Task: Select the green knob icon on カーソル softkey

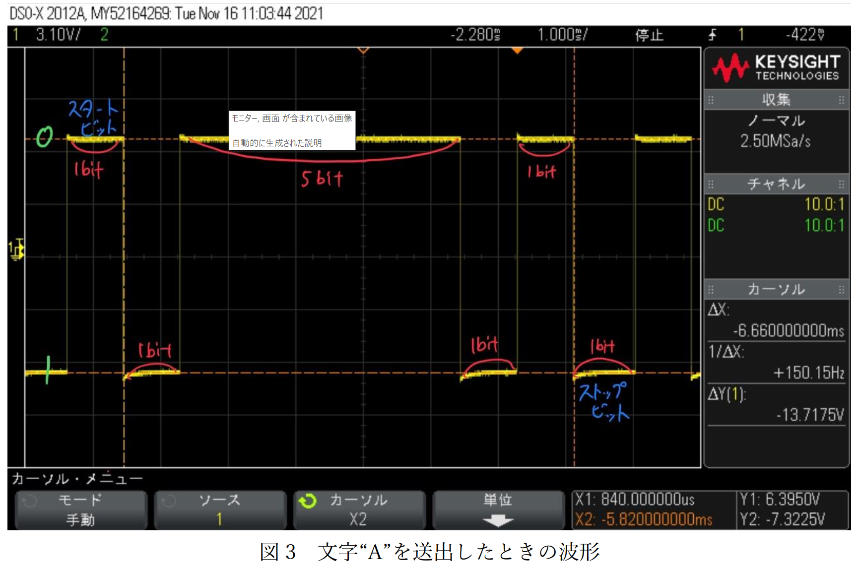Action: 308,501
